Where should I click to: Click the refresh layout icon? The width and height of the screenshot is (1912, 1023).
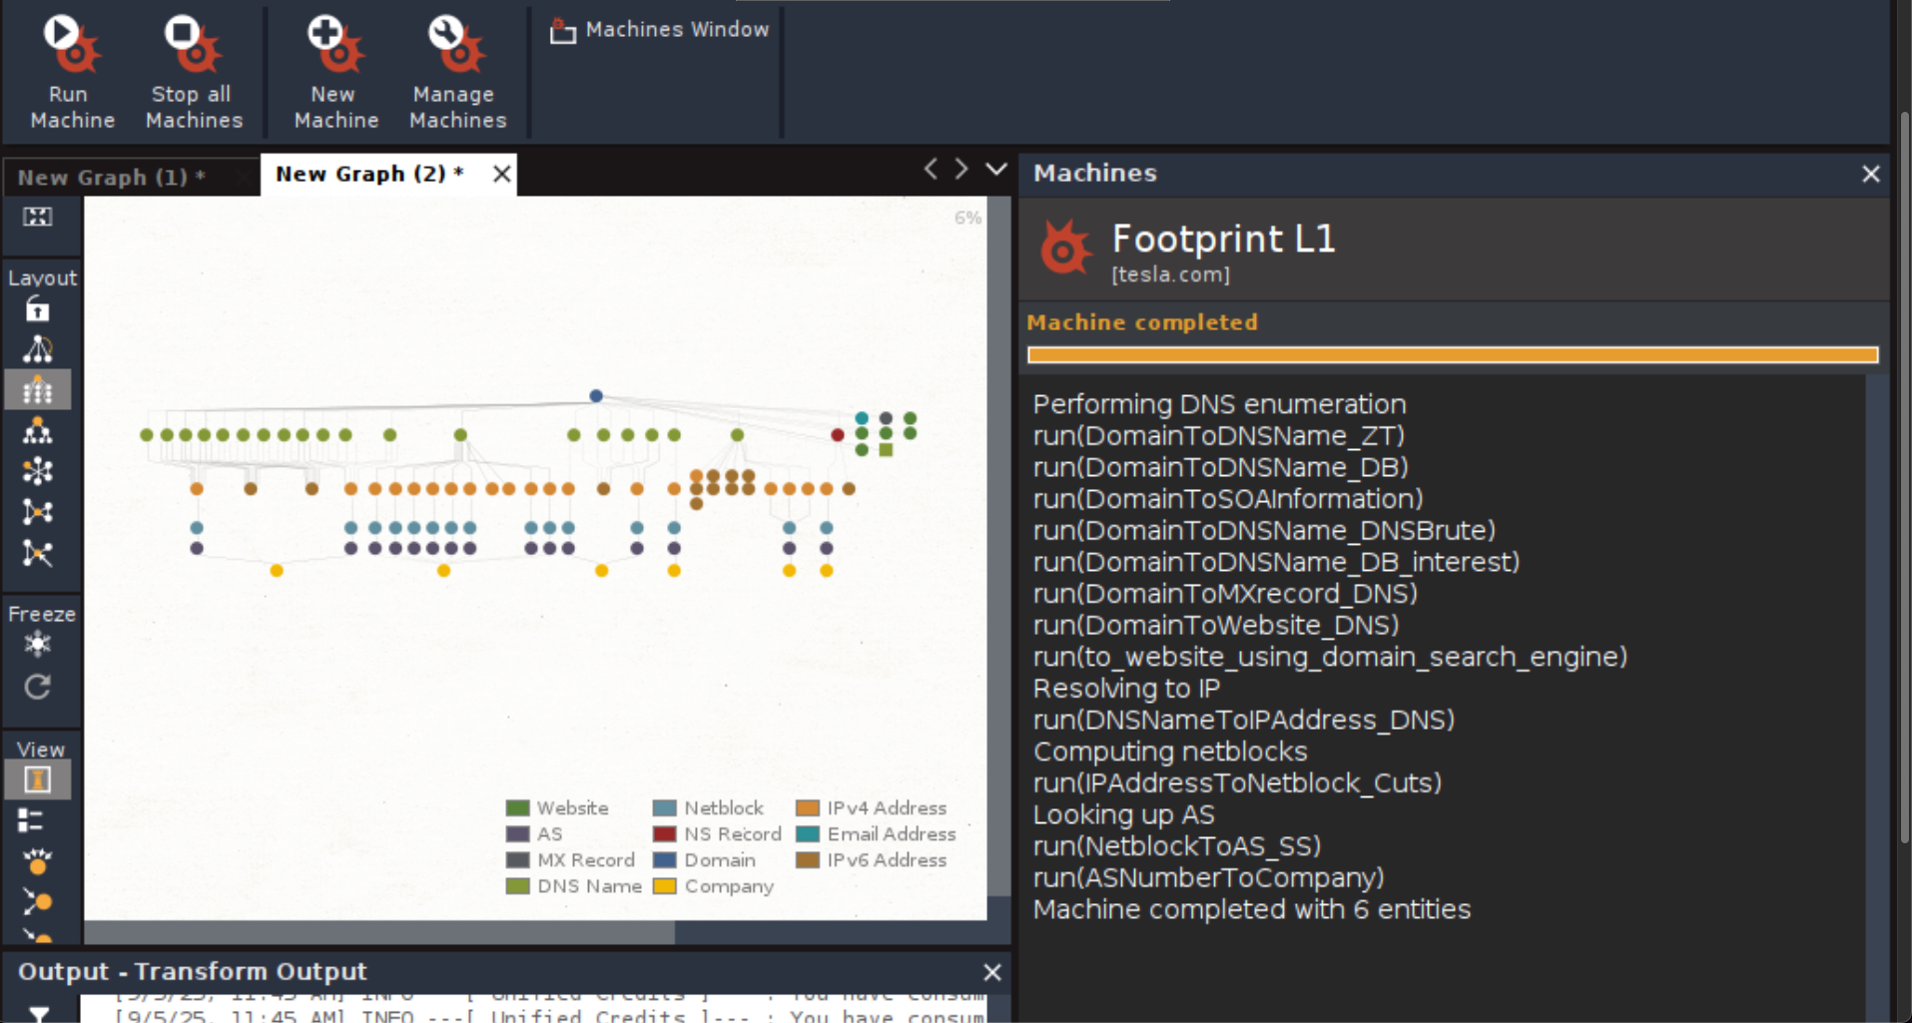coord(38,687)
